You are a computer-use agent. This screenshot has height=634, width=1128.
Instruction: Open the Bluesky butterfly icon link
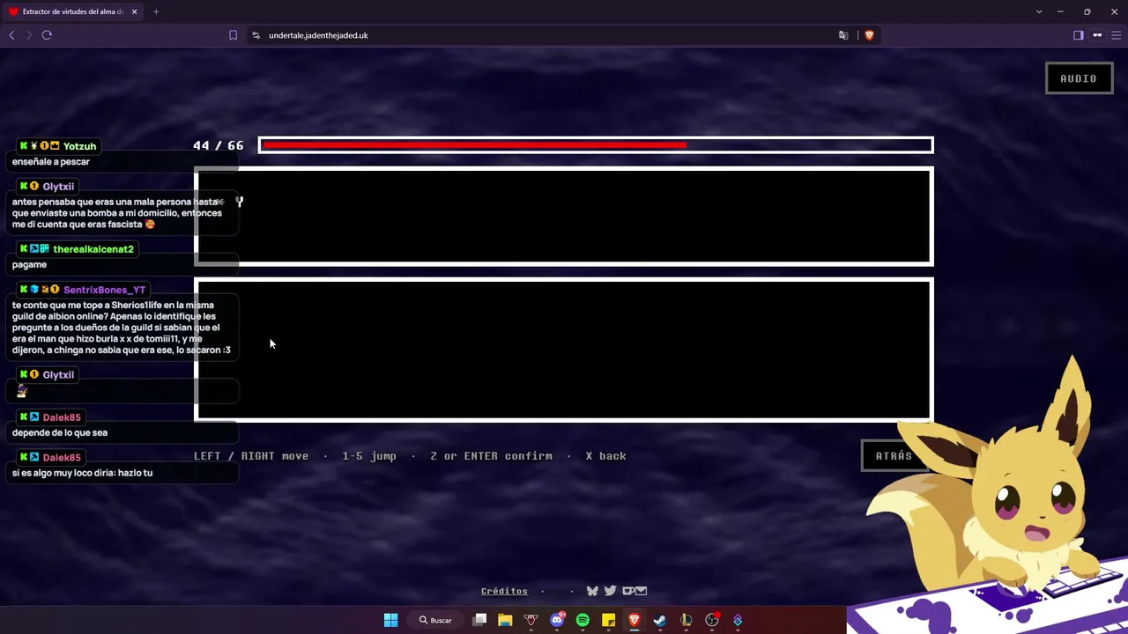(x=592, y=591)
